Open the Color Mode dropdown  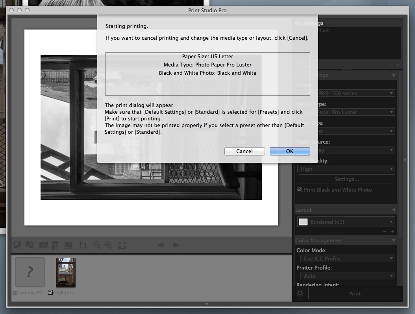tap(346, 259)
